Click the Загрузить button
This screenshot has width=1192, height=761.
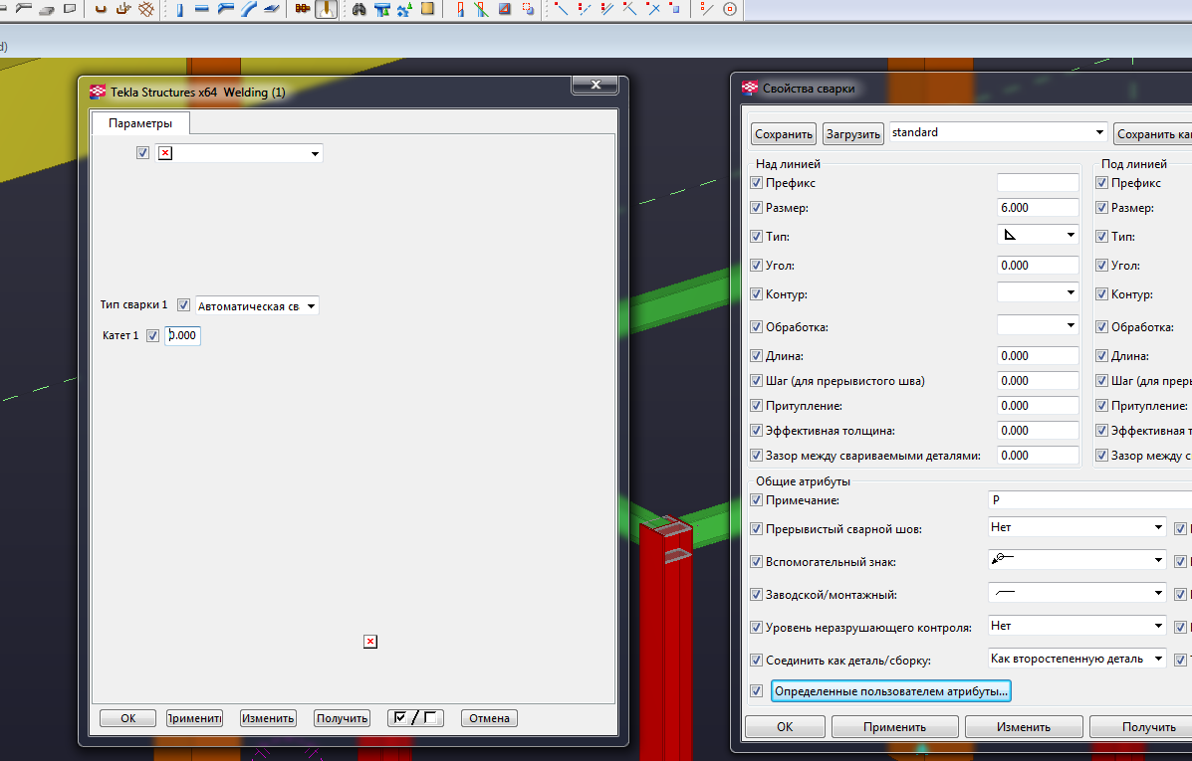pos(853,134)
